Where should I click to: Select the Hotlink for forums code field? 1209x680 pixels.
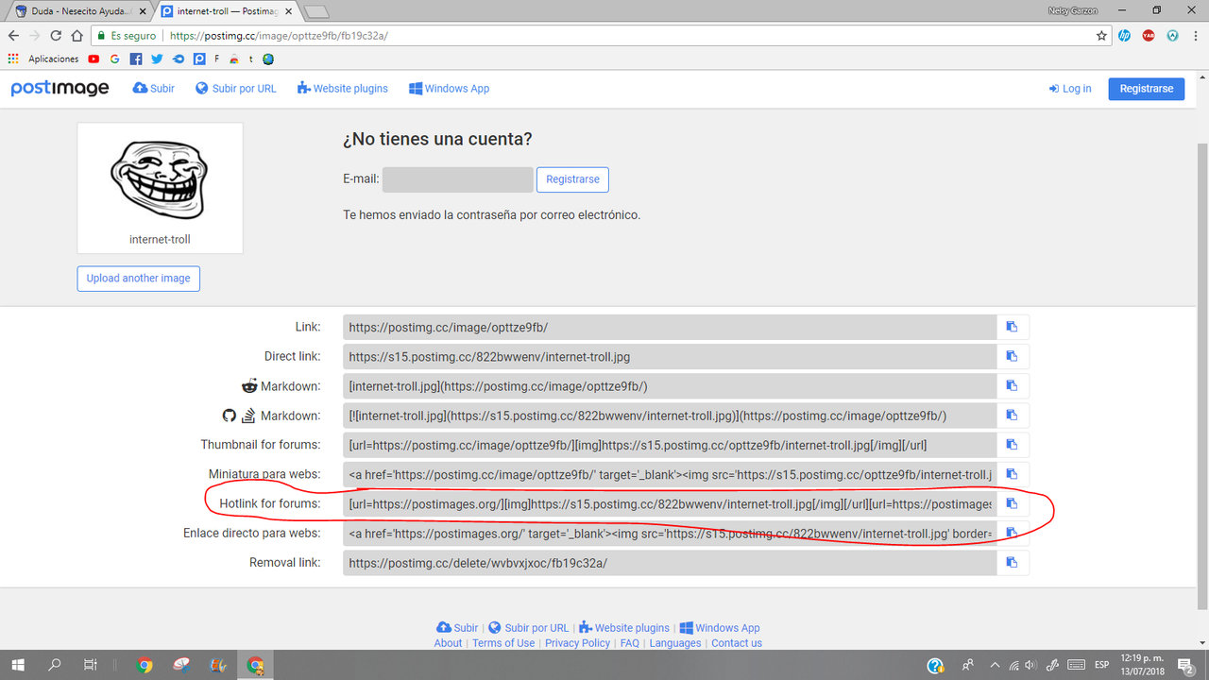pyautogui.click(x=670, y=503)
